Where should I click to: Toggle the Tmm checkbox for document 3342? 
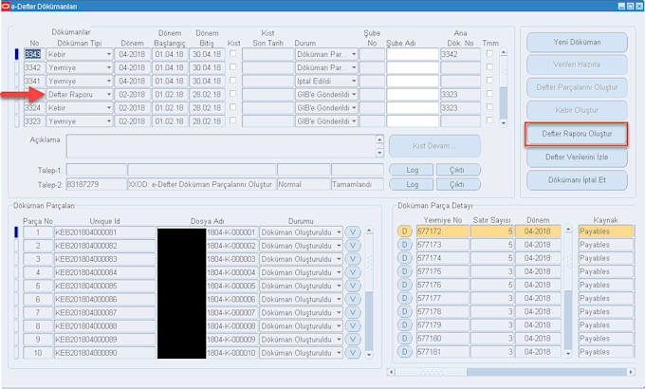coord(489,68)
